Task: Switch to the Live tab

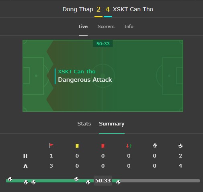Action: pos(83,26)
